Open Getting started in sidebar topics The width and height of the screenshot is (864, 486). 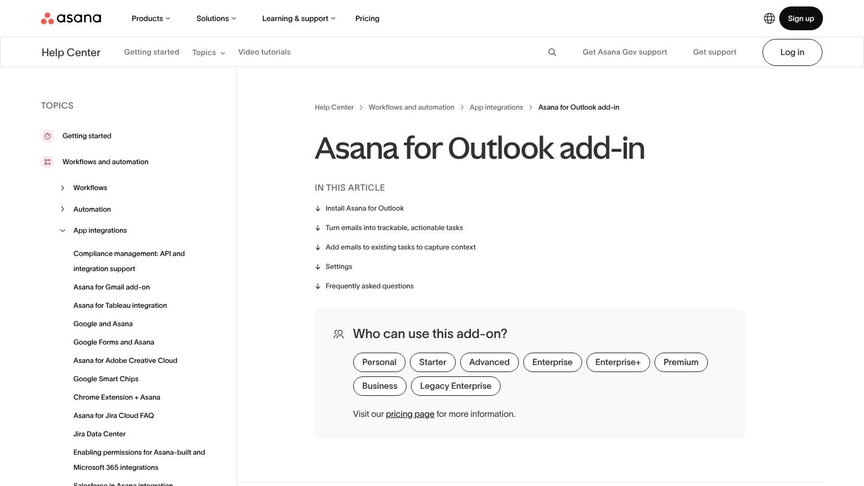[87, 136]
